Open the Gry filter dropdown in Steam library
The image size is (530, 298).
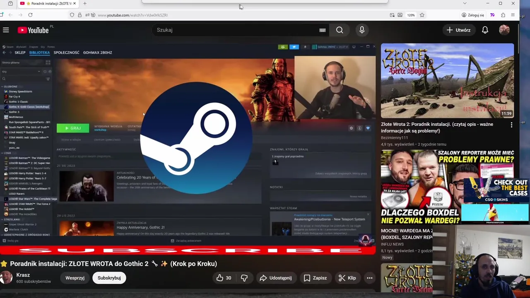coord(22,72)
